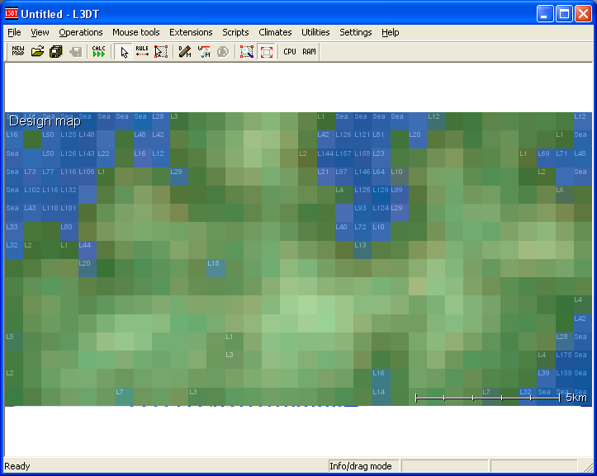
Task: Expand the Extensions menu
Action: tap(191, 32)
